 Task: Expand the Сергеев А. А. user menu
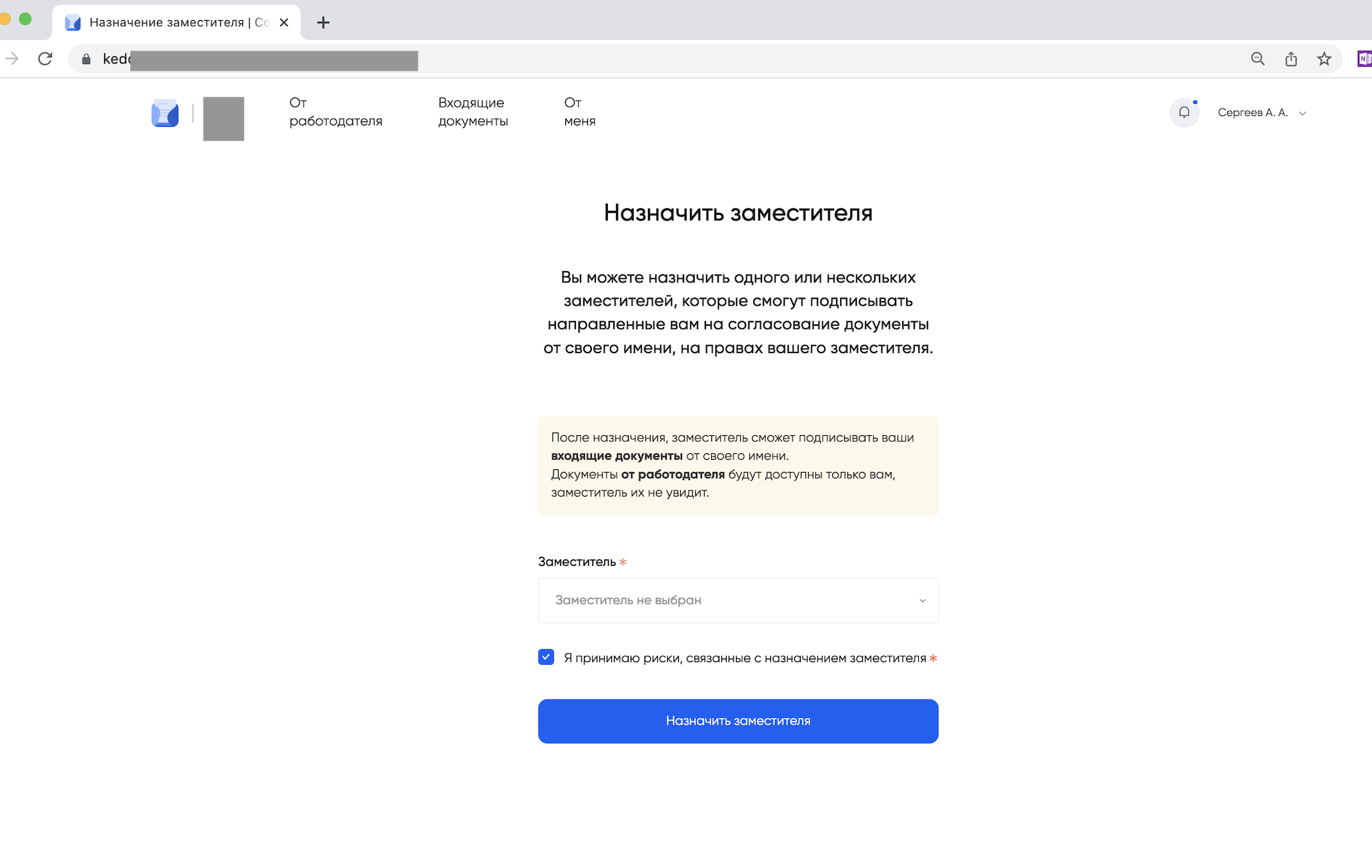click(x=1261, y=113)
